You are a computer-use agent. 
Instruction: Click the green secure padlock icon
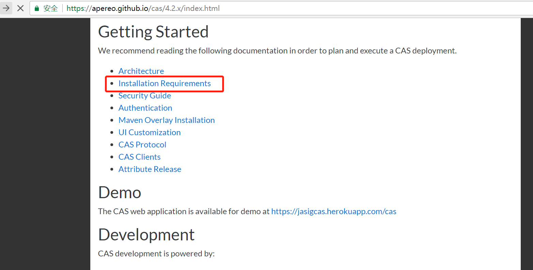(x=37, y=8)
